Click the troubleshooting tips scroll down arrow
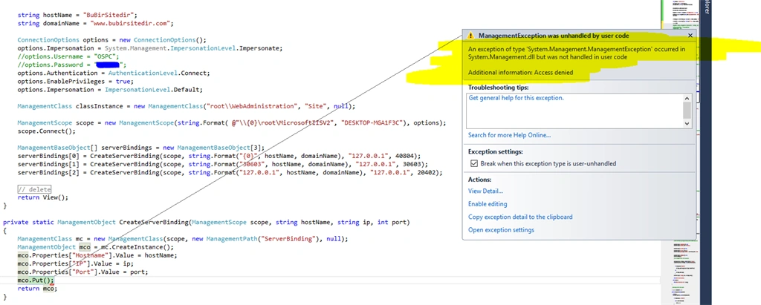The width and height of the screenshot is (761, 305). tap(687, 124)
